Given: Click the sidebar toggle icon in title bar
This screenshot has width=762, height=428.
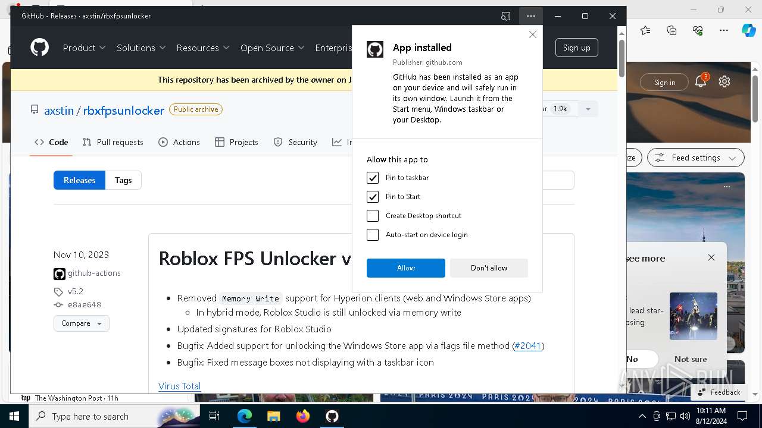Looking at the screenshot, I should pos(505,16).
